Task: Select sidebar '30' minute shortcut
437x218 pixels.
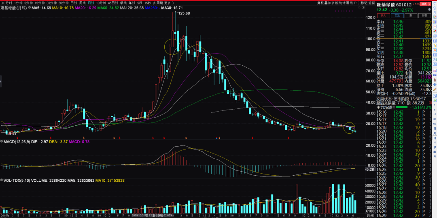Action: tap(435, 119)
